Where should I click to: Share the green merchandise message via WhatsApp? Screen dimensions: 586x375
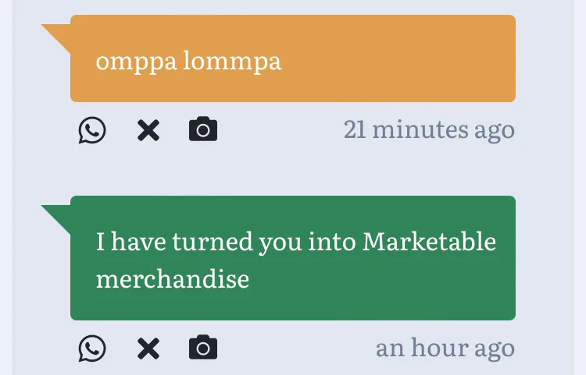tap(92, 348)
